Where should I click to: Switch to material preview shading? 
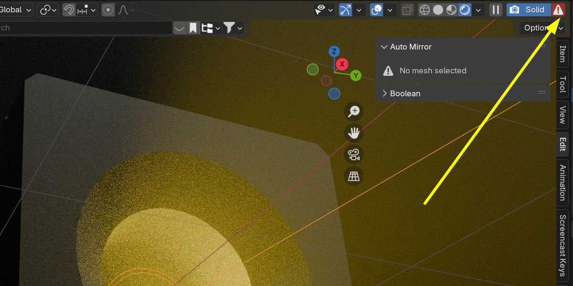coord(451,10)
